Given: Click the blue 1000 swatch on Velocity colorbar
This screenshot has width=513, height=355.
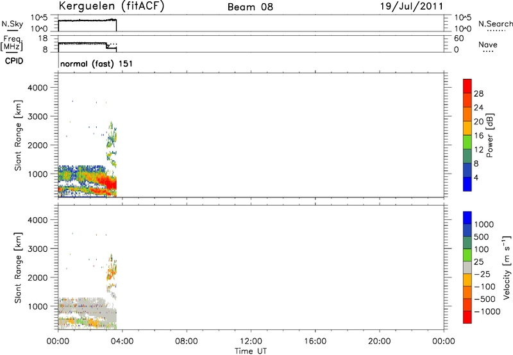Looking at the screenshot, I should tap(467, 218).
